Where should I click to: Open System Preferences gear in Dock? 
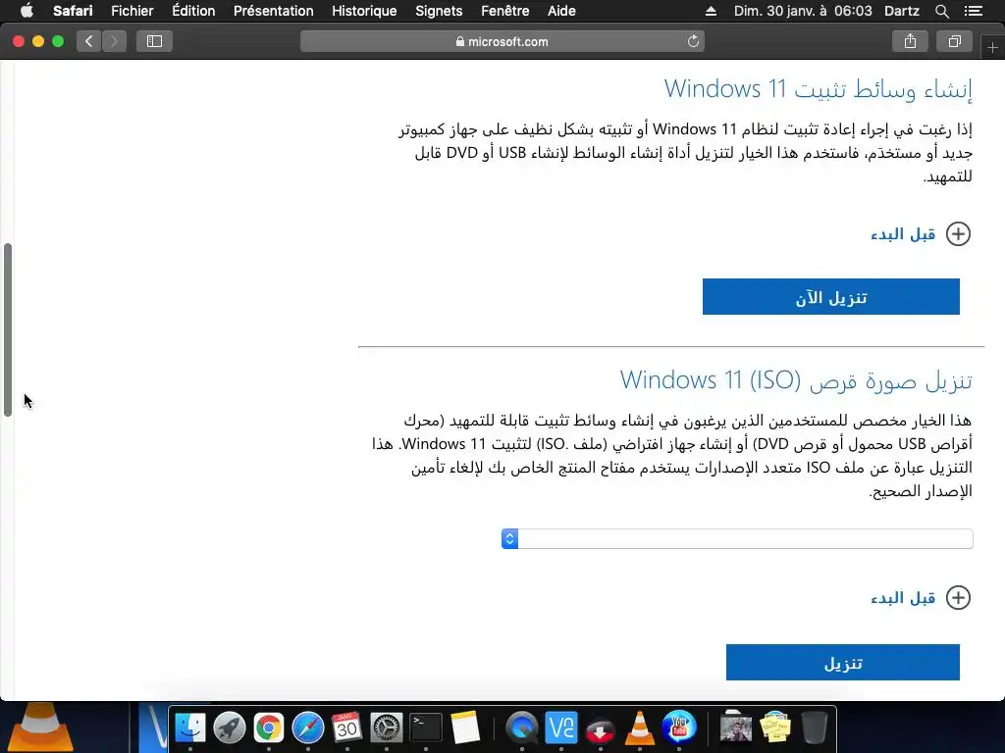pyautogui.click(x=387, y=728)
